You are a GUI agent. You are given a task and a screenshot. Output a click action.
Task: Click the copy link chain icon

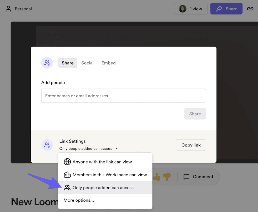point(250,9)
